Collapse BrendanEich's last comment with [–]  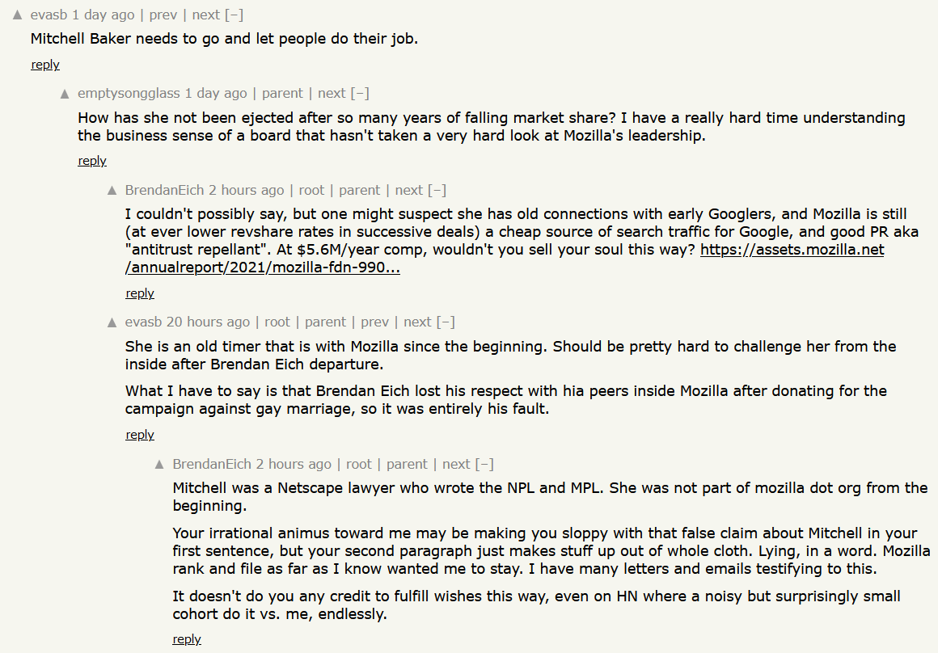(x=484, y=464)
